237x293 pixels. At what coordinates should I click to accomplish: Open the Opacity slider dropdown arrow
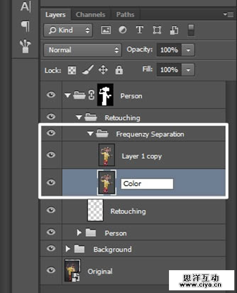[x=188, y=50]
